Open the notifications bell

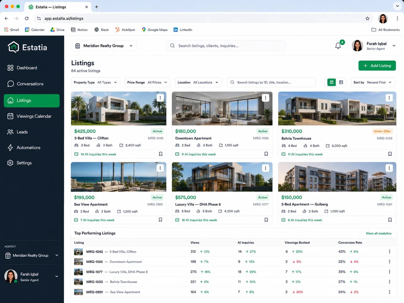(338, 46)
